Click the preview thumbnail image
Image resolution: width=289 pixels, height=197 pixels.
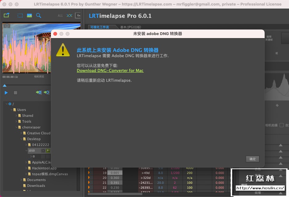click(27, 48)
